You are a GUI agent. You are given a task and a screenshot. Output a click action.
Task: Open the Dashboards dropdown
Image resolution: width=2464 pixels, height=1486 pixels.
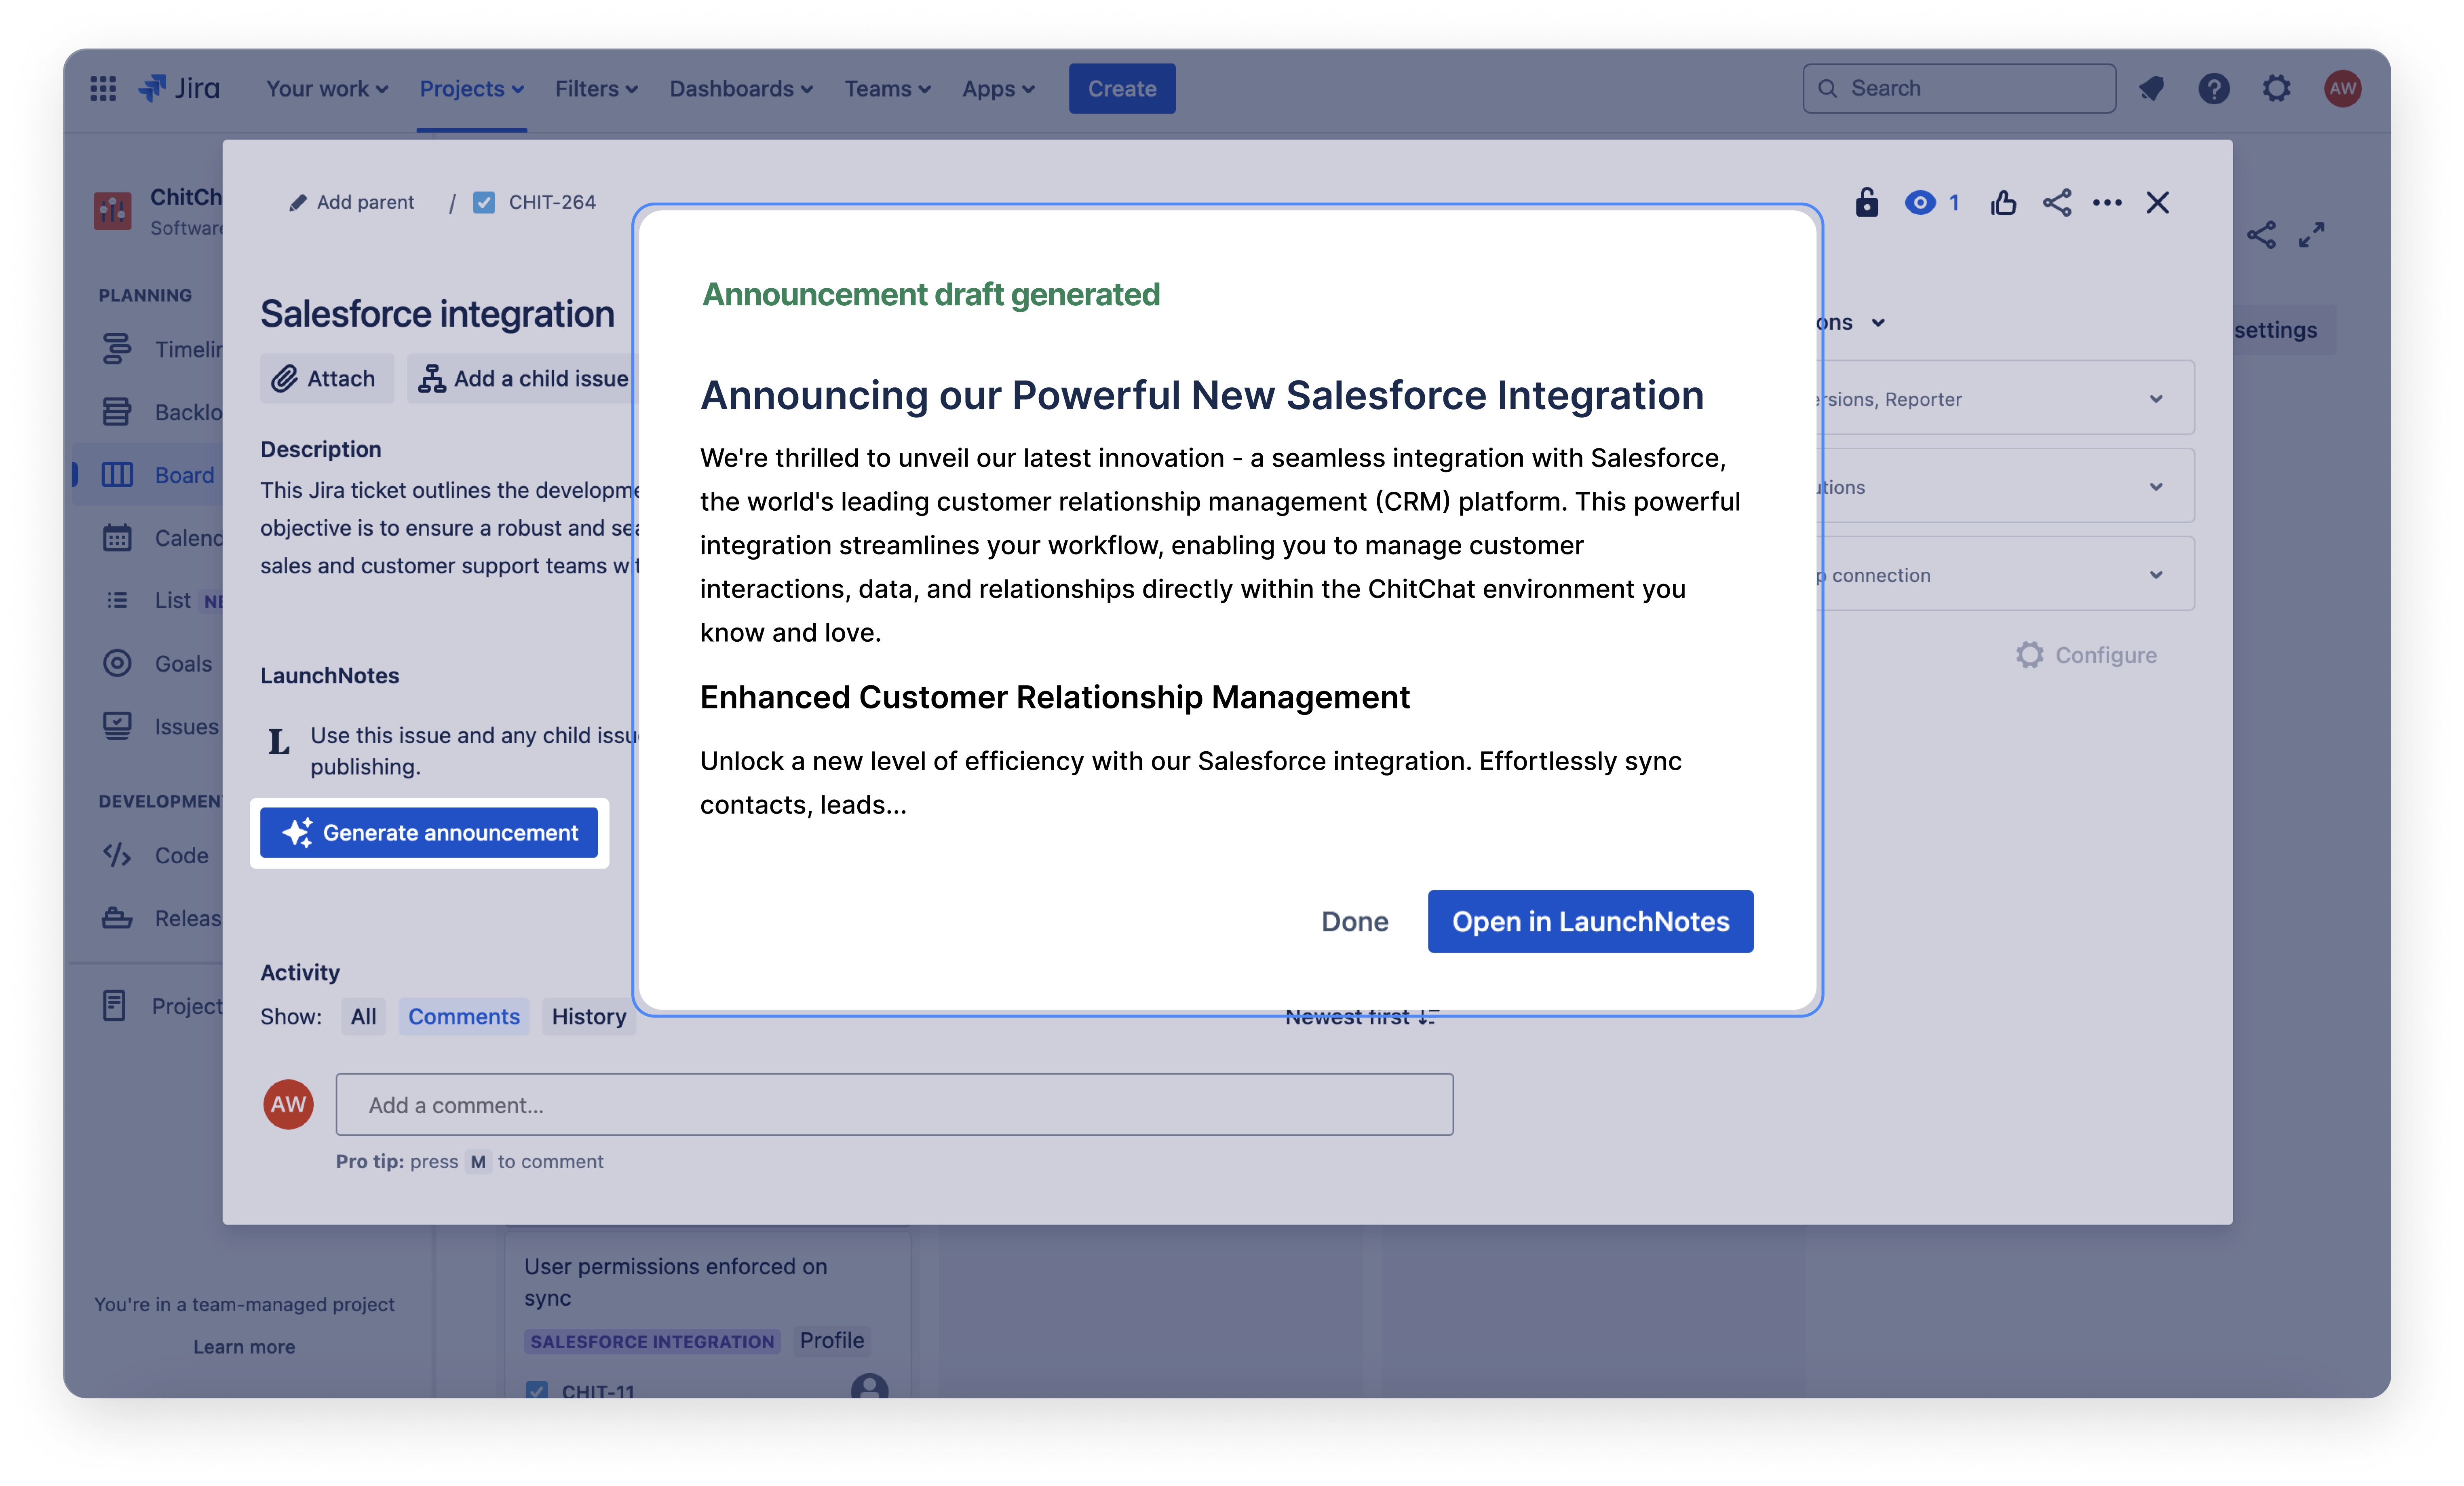741,88
